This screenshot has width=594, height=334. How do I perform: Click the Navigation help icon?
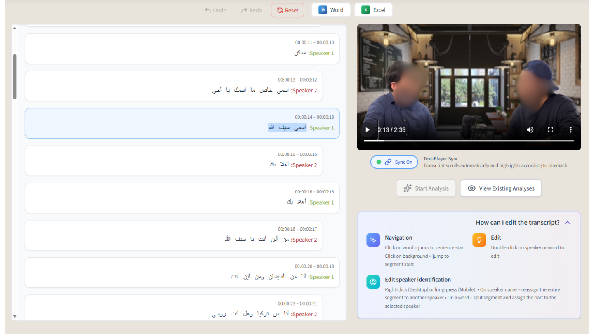[x=373, y=240]
